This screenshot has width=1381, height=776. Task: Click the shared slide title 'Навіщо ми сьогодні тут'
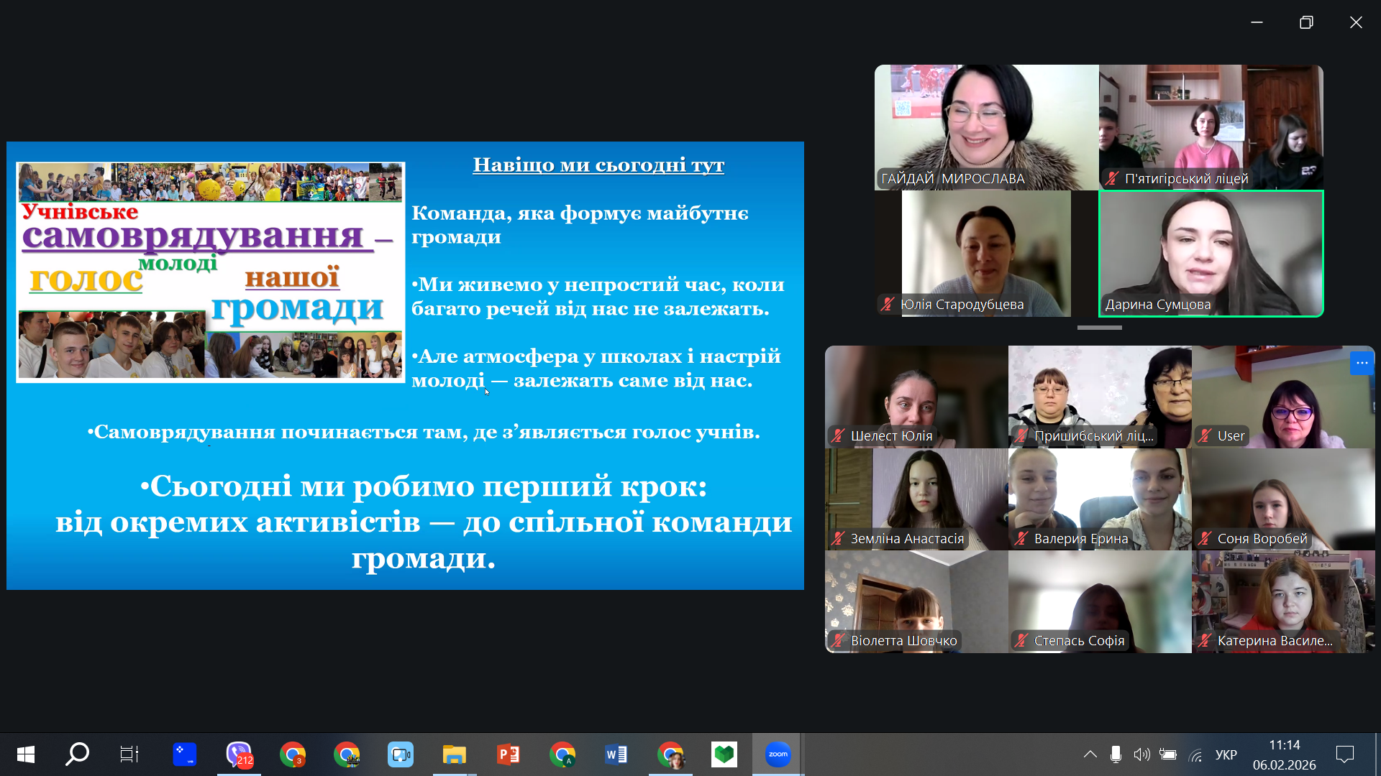click(x=598, y=165)
